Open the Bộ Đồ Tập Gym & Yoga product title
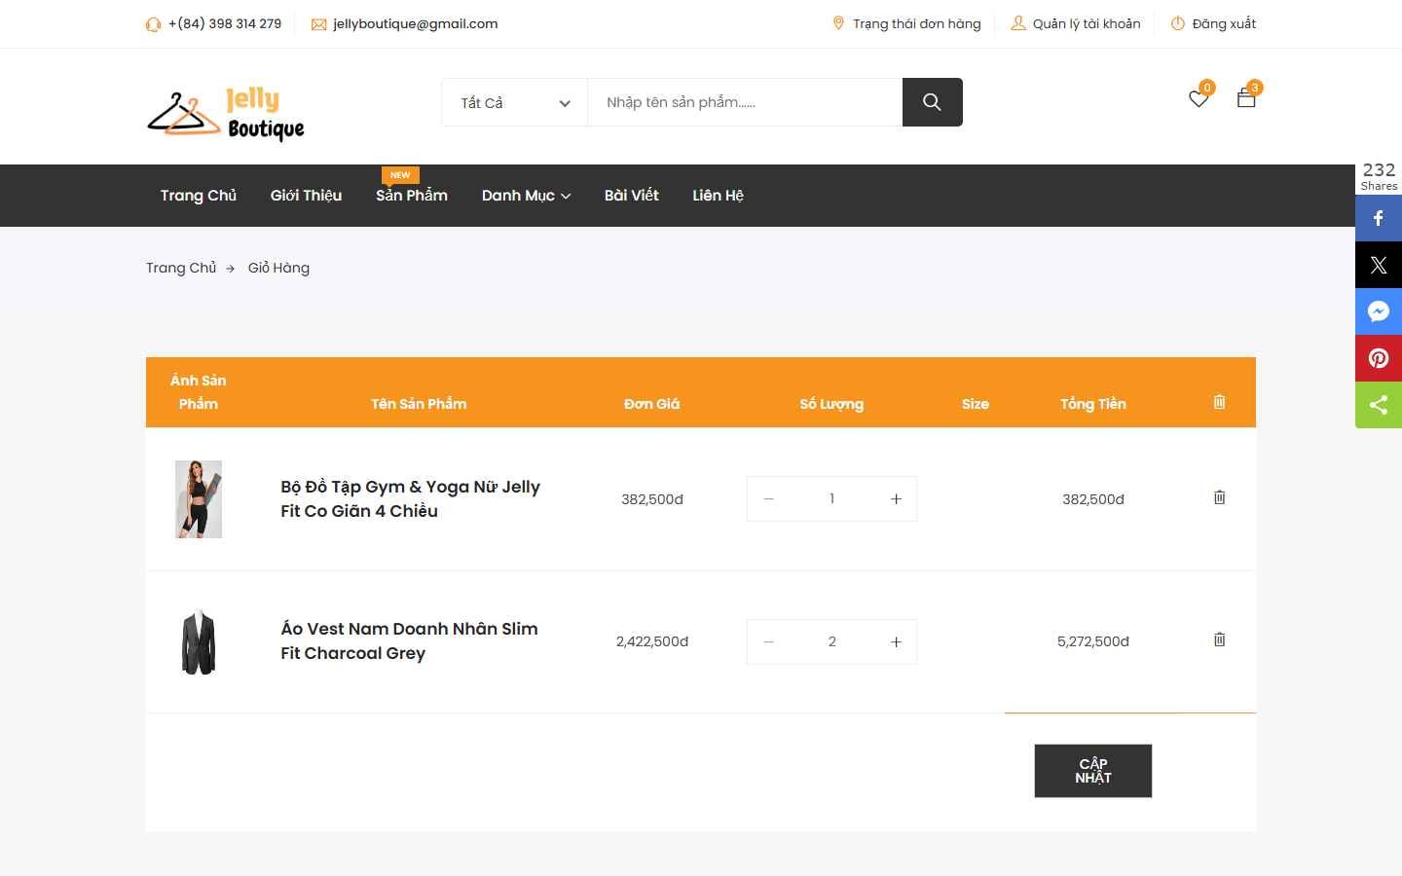The width and height of the screenshot is (1402, 876). pyautogui.click(x=411, y=499)
